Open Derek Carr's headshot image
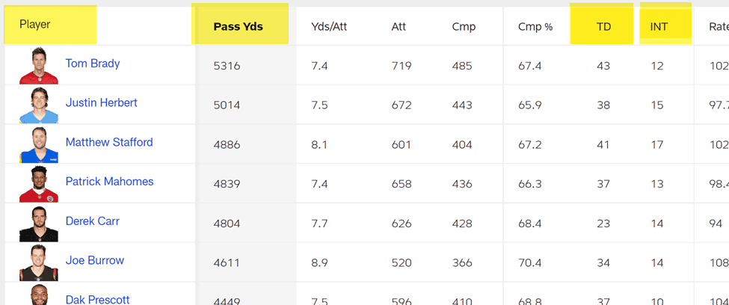729x305 pixels. pyautogui.click(x=39, y=224)
